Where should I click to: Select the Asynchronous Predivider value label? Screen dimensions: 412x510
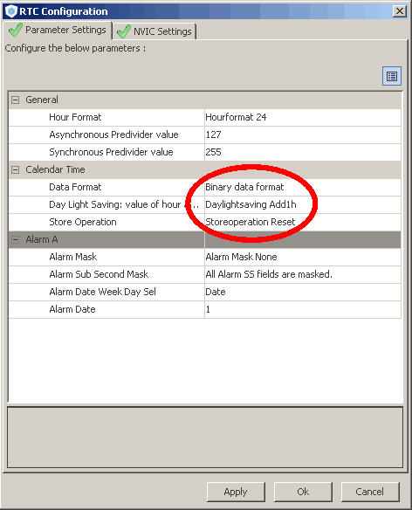tap(113, 134)
